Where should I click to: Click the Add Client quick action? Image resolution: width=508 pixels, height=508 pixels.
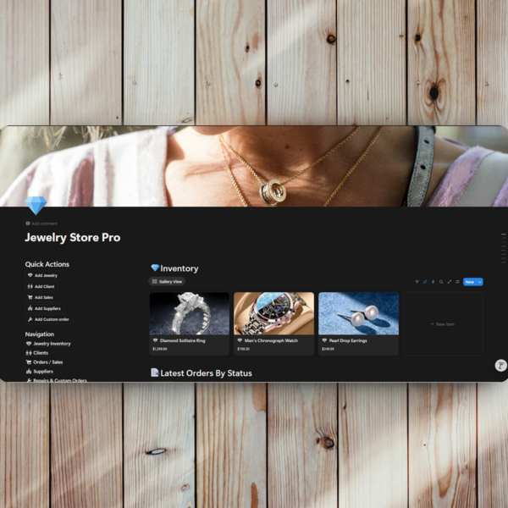point(41,286)
